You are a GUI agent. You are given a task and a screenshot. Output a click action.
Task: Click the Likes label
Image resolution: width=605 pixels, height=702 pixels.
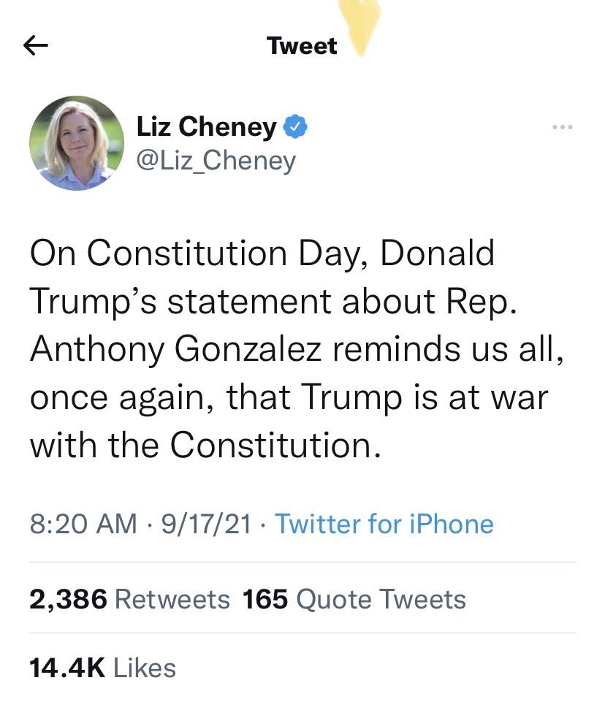pos(145,667)
